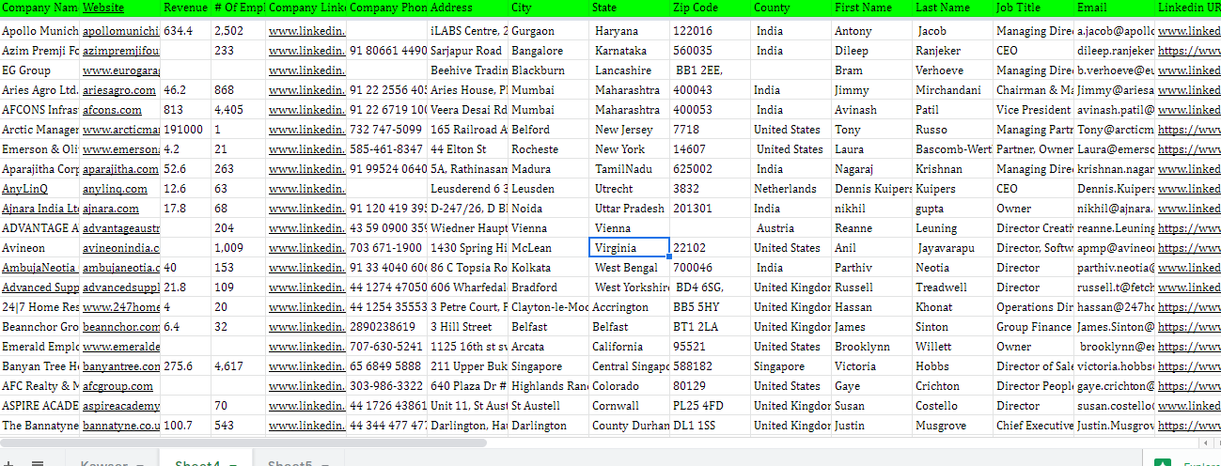Image resolution: width=1221 pixels, height=466 pixels.
Task: Click the horizontal scrollbar thumb
Action: [243, 442]
